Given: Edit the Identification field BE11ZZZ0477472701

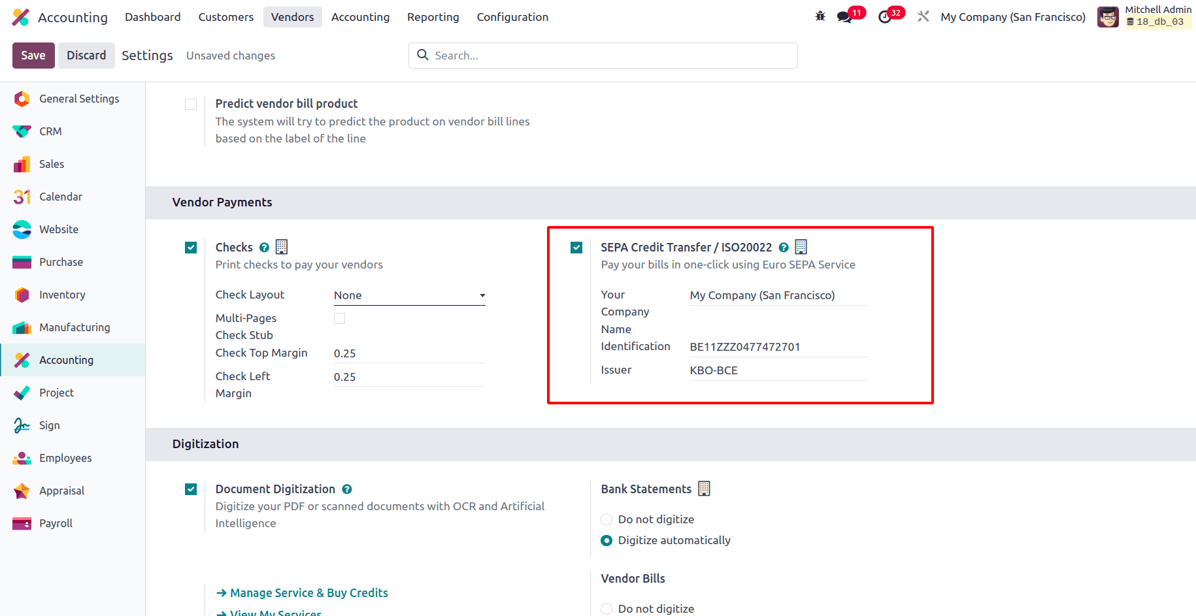Looking at the screenshot, I should point(778,347).
